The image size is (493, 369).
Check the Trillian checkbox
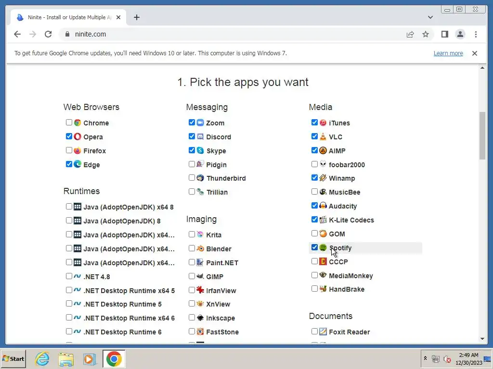point(192,191)
